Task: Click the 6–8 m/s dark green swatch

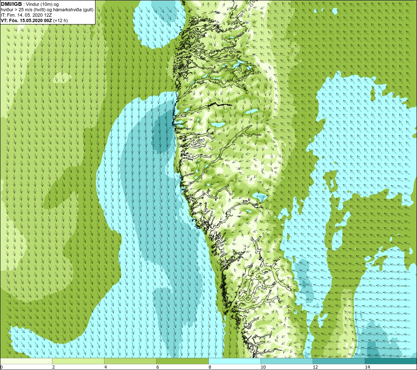Action: point(183,361)
